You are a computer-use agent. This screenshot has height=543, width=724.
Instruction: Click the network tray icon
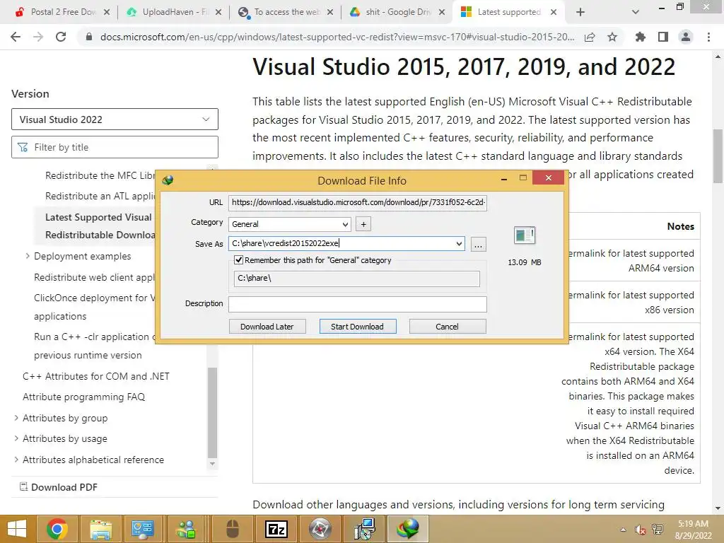(658, 530)
